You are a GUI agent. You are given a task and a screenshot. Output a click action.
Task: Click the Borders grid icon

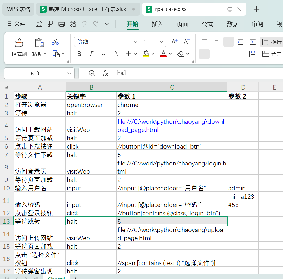click(128, 54)
